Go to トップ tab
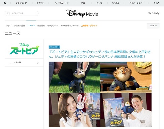 click(x=9, y=26)
